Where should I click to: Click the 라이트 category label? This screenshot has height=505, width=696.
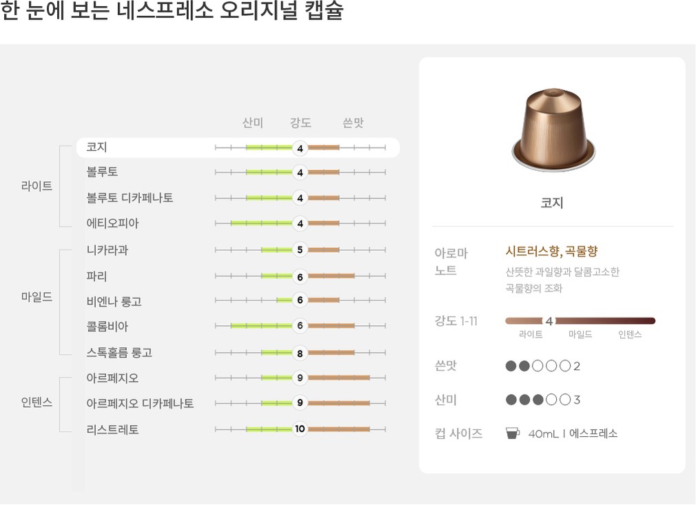pos(37,186)
